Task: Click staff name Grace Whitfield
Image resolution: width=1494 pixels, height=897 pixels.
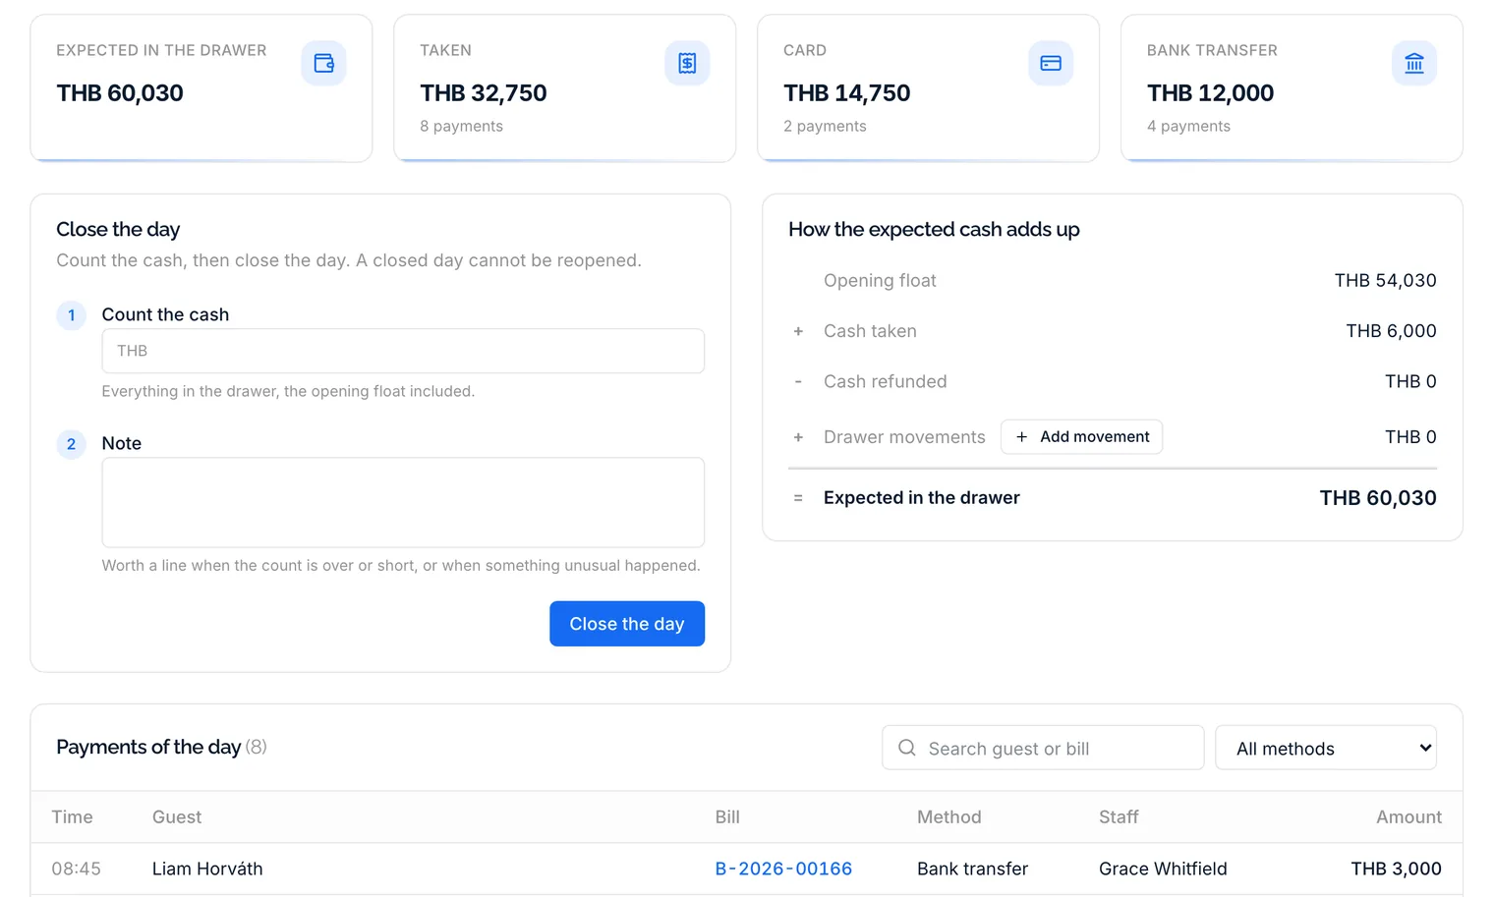Action: click(1163, 869)
